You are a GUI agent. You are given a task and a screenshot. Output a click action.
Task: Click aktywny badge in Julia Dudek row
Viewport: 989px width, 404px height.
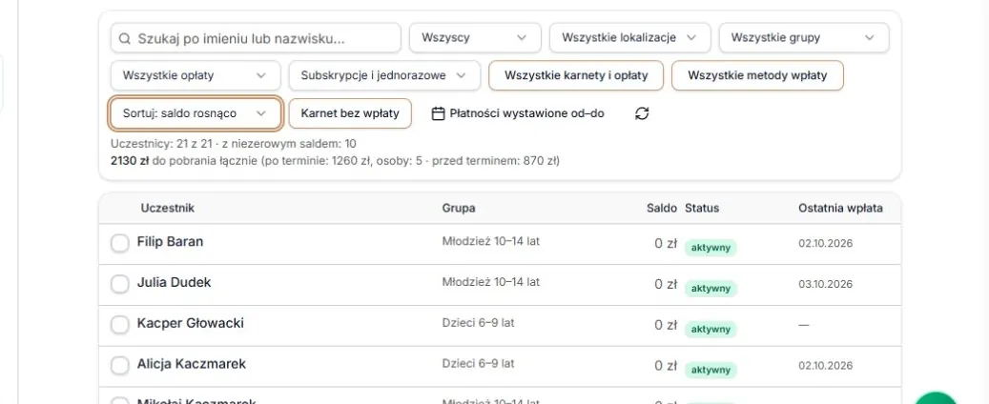(x=711, y=289)
